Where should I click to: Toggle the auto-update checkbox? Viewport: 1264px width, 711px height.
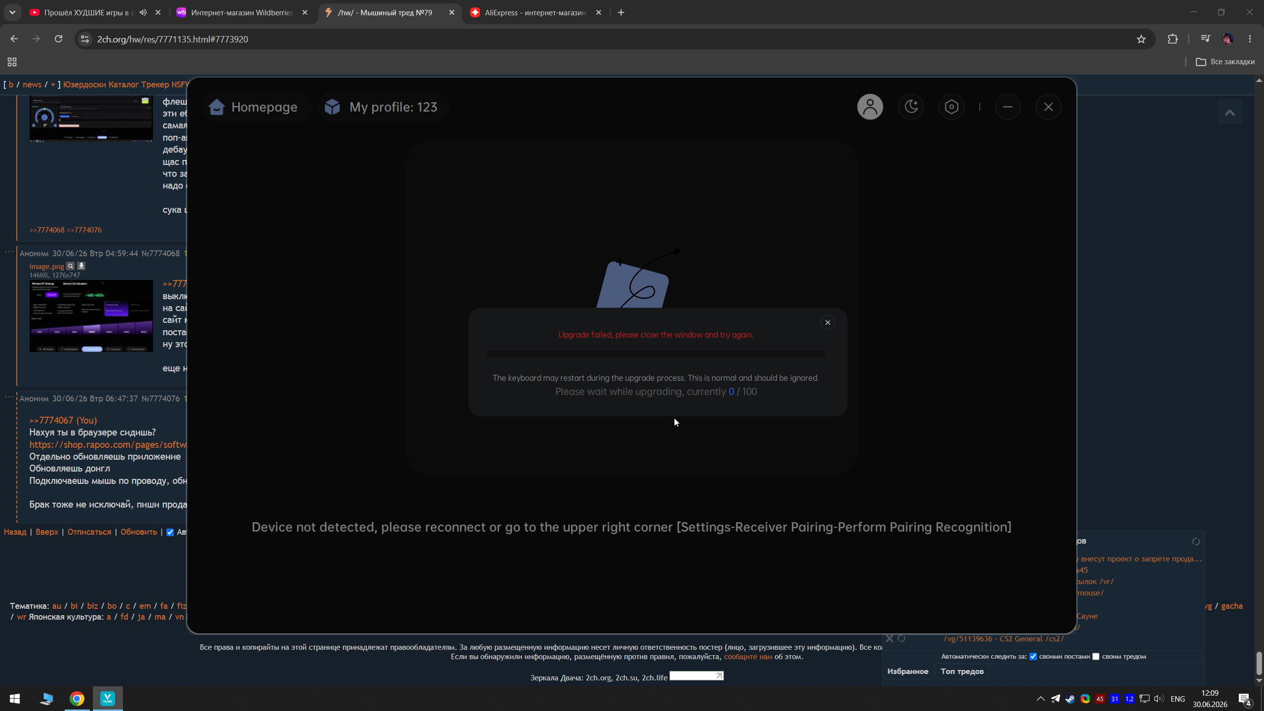[170, 532]
